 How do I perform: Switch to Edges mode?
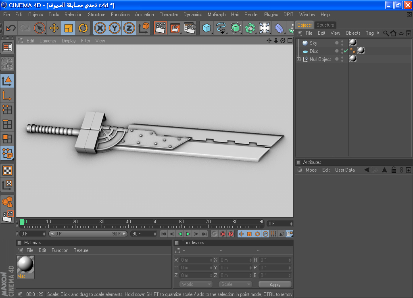[x=7, y=124]
